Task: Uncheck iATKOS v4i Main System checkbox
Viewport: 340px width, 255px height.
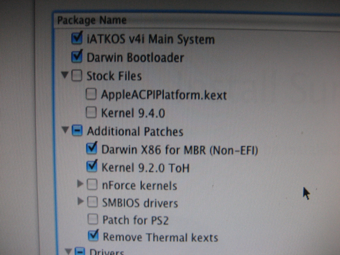Action: (76, 39)
